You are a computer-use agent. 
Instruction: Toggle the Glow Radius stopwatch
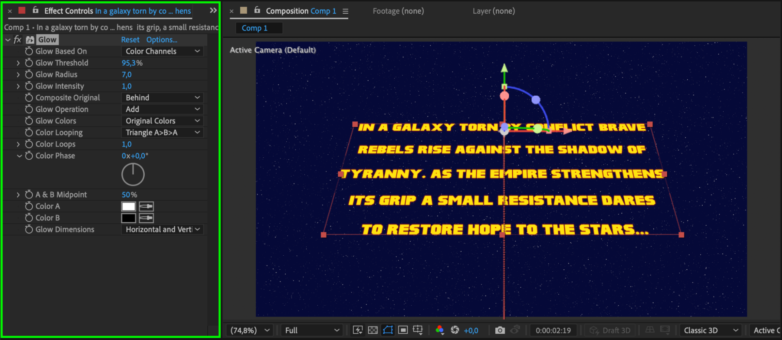point(29,74)
